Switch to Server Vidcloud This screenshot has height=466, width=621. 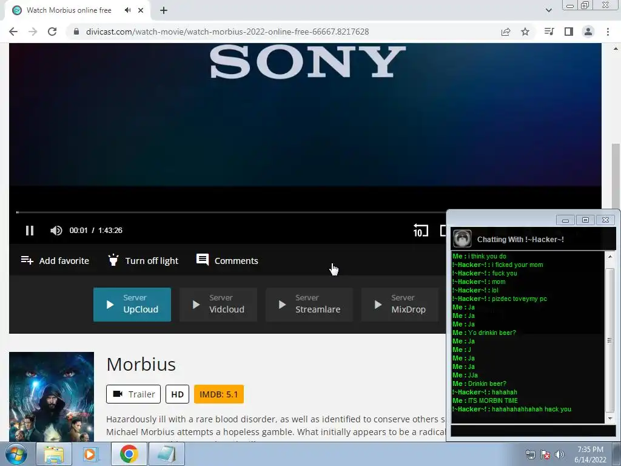click(x=218, y=305)
